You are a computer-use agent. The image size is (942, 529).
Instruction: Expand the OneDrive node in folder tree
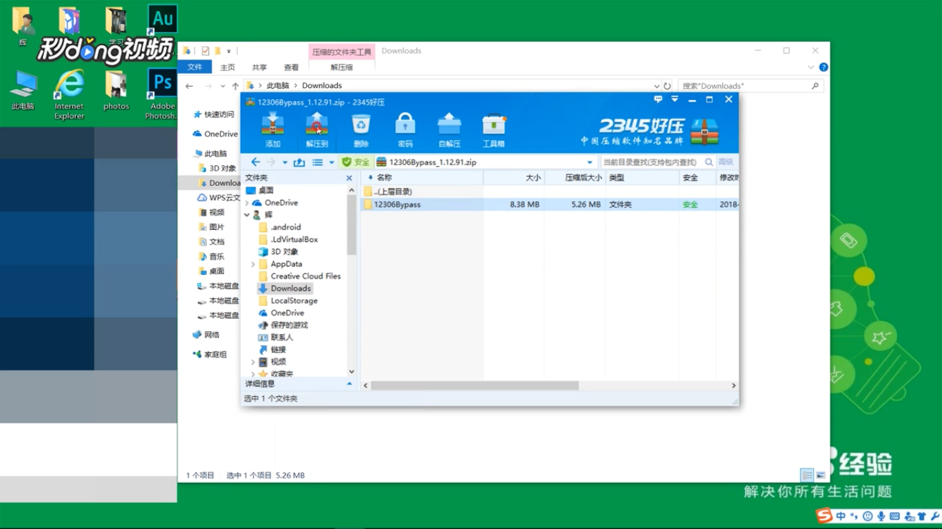pyautogui.click(x=247, y=203)
